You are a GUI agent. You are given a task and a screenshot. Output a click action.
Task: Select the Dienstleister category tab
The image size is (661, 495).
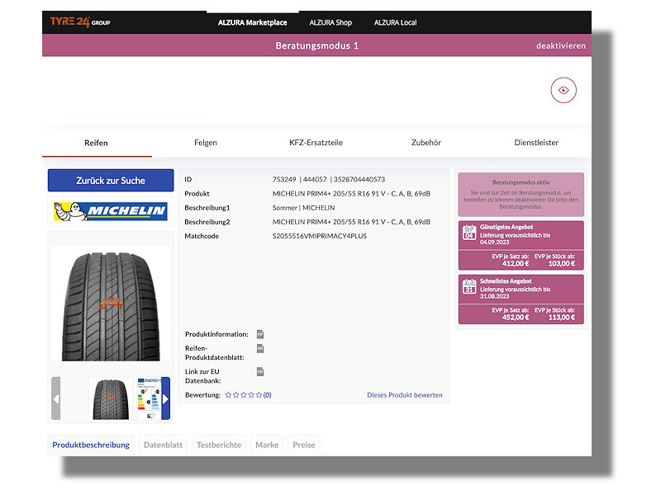point(536,143)
